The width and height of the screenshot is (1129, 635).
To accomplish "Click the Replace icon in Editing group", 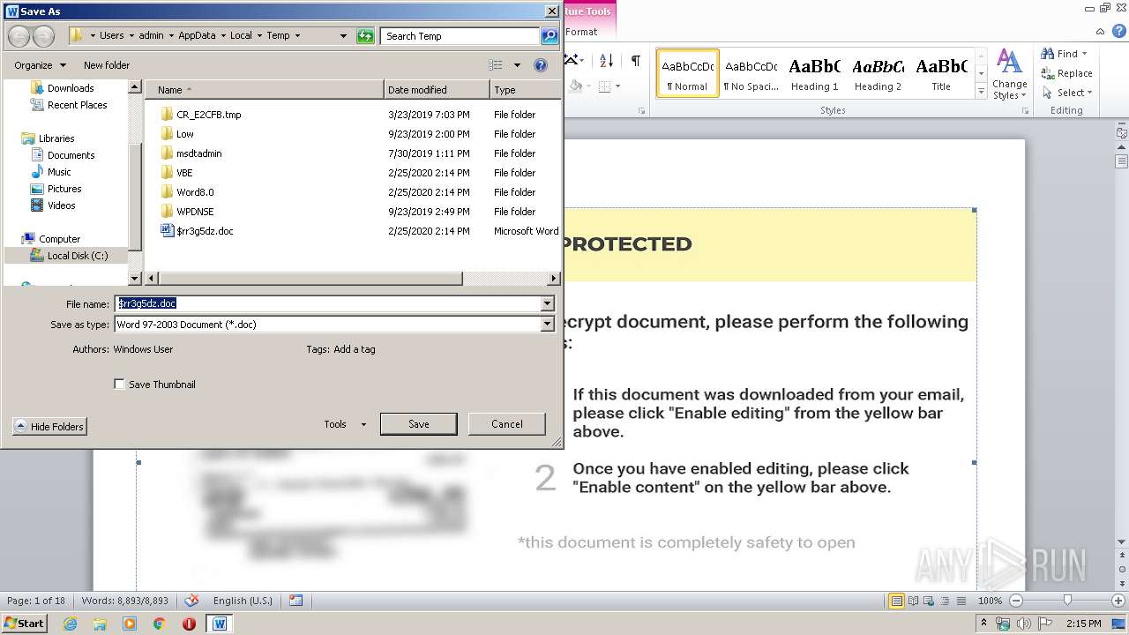I will (x=1048, y=73).
